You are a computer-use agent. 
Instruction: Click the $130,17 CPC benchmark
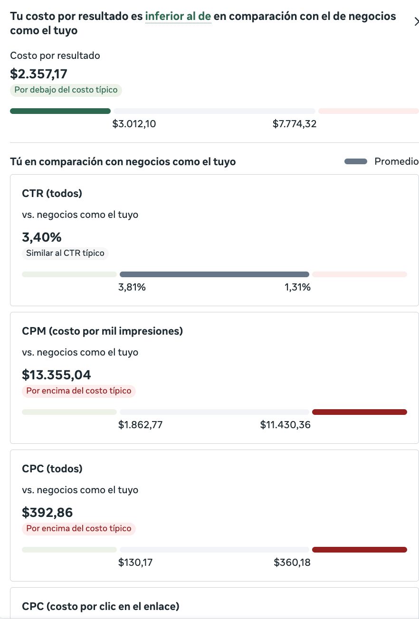coord(135,563)
